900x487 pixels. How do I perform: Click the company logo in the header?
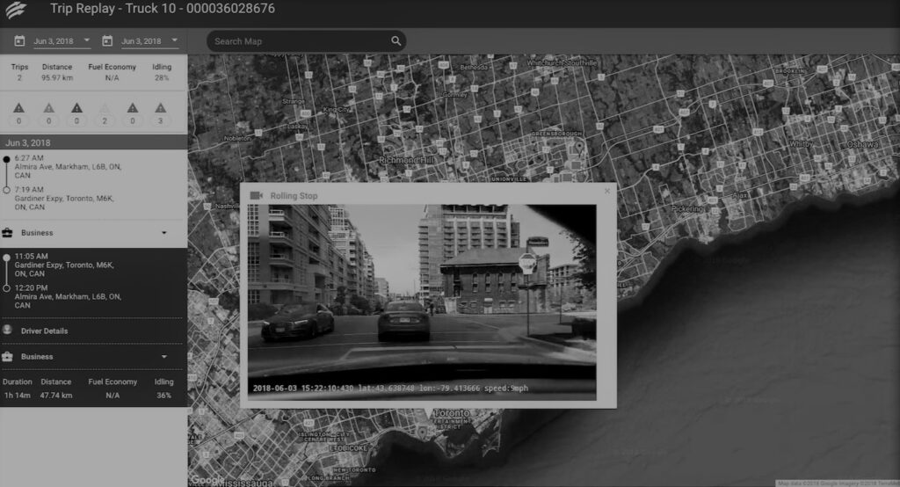coord(18,11)
